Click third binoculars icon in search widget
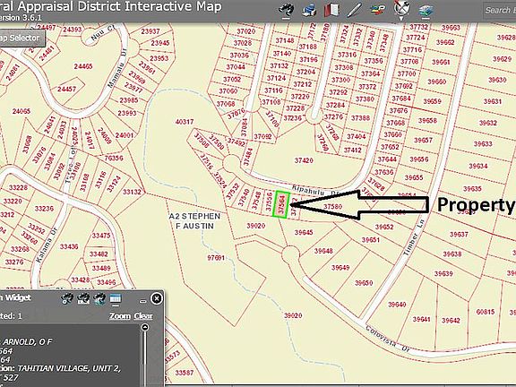The height and width of the screenshot is (387, 516). [99, 299]
